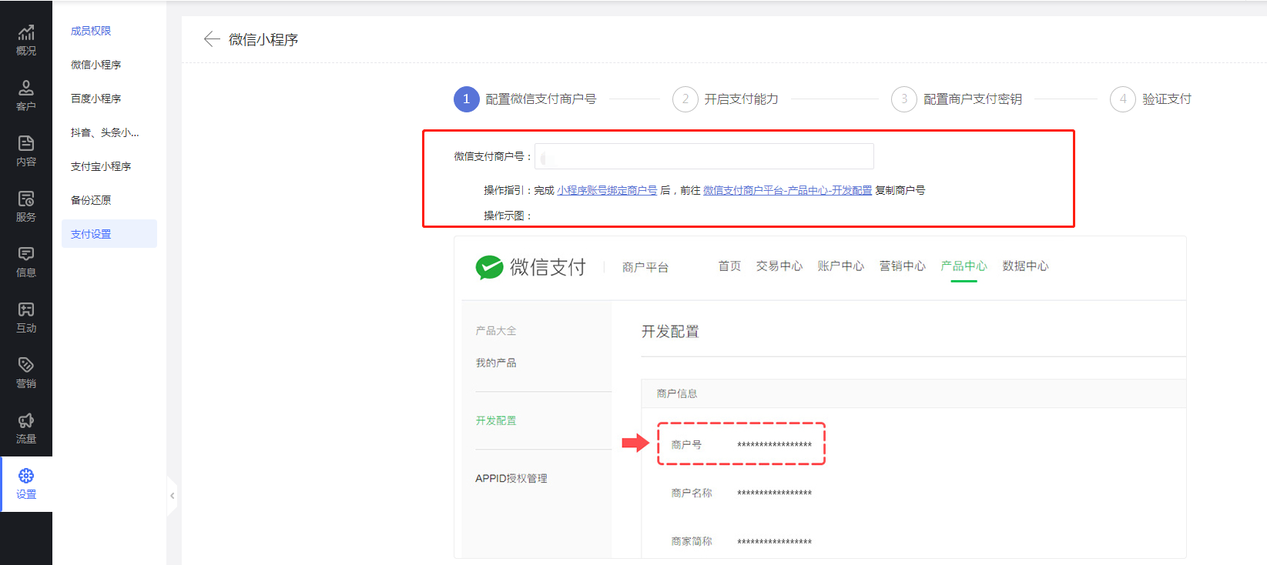The image size is (1267, 565).
Task: Open the 营销 marketing sidebar icon
Action: pyautogui.click(x=26, y=373)
